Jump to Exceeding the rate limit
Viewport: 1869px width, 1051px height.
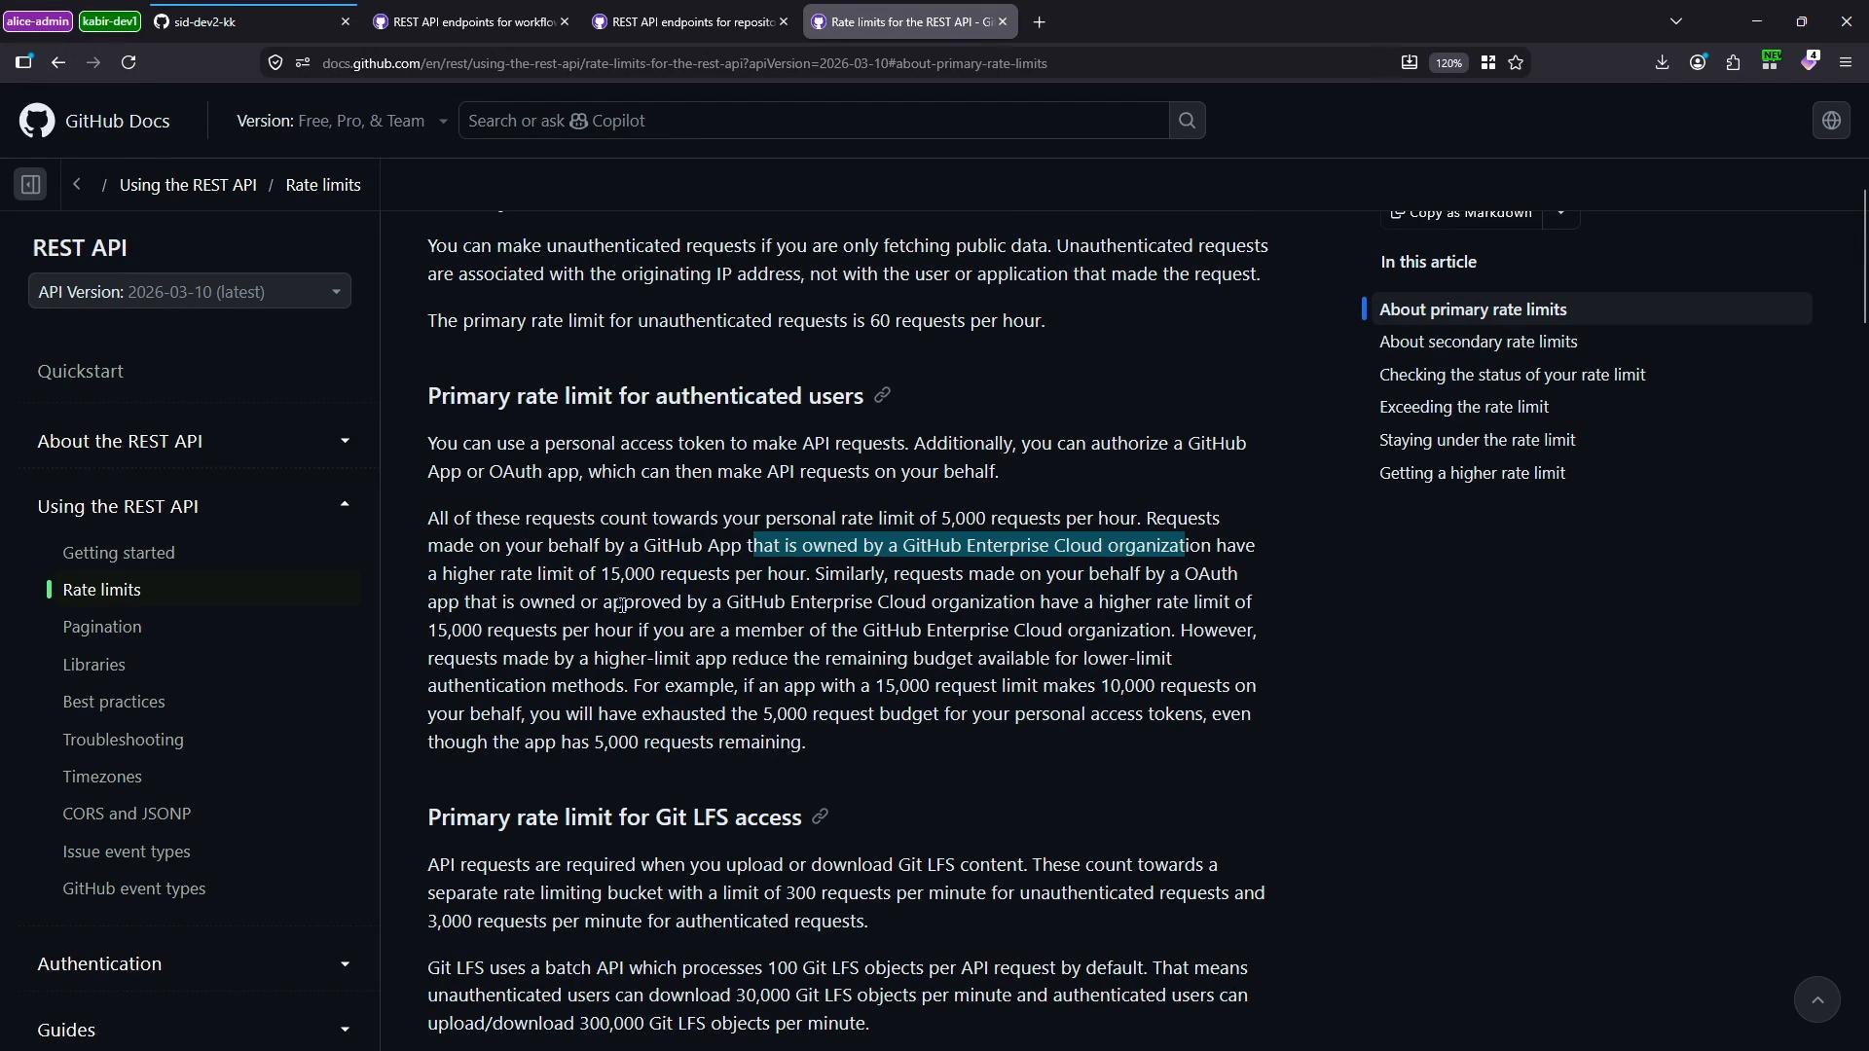[x=1463, y=407]
